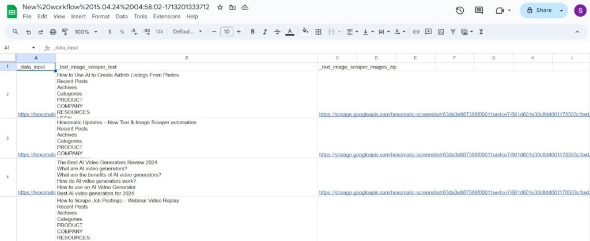This screenshot has width=590, height=241.
Task: Open more number formats (123)
Action: 159,32
